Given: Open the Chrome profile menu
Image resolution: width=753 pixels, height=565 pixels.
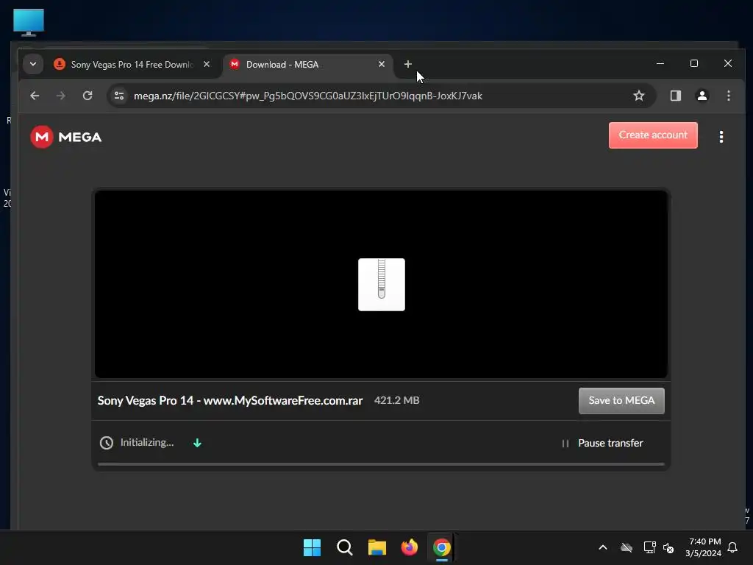Looking at the screenshot, I should click(x=702, y=96).
